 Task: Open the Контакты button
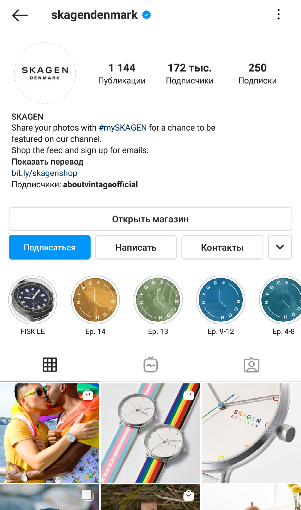[x=222, y=247]
